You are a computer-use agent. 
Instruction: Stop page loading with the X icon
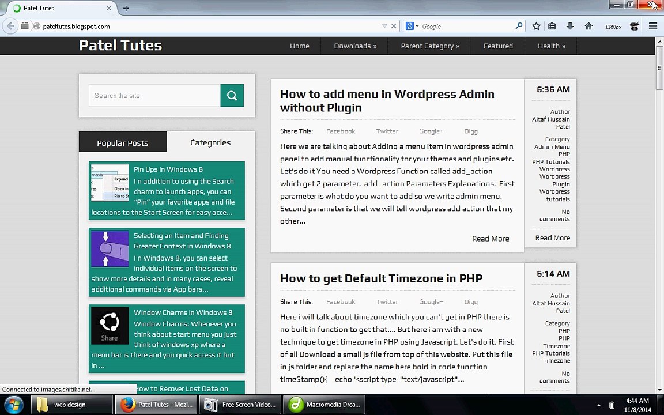pyautogui.click(x=394, y=26)
